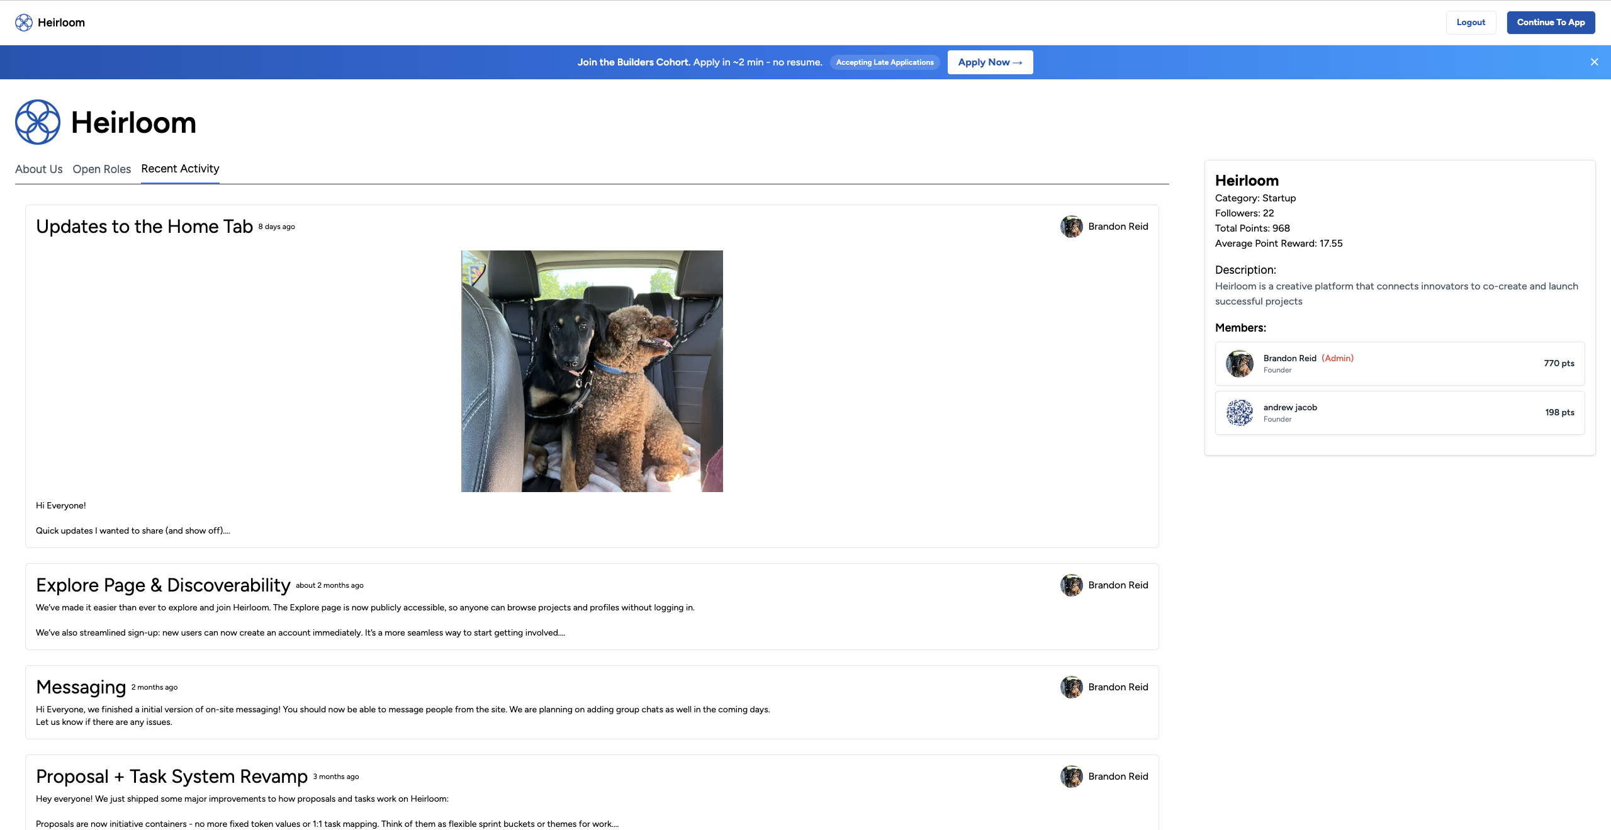1611x830 pixels.
Task: Click Brandon Reid avatar on Explore Page post
Action: tap(1071, 585)
